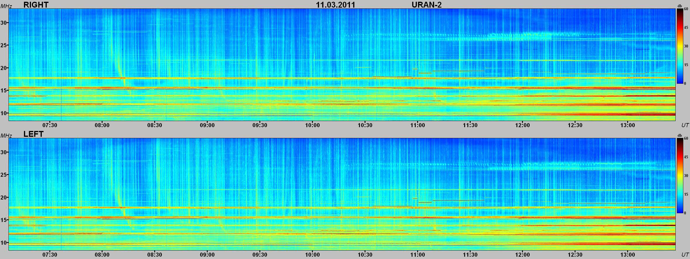Click the URAN-2 telescope name label
690x259 pixels.
tap(427, 5)
